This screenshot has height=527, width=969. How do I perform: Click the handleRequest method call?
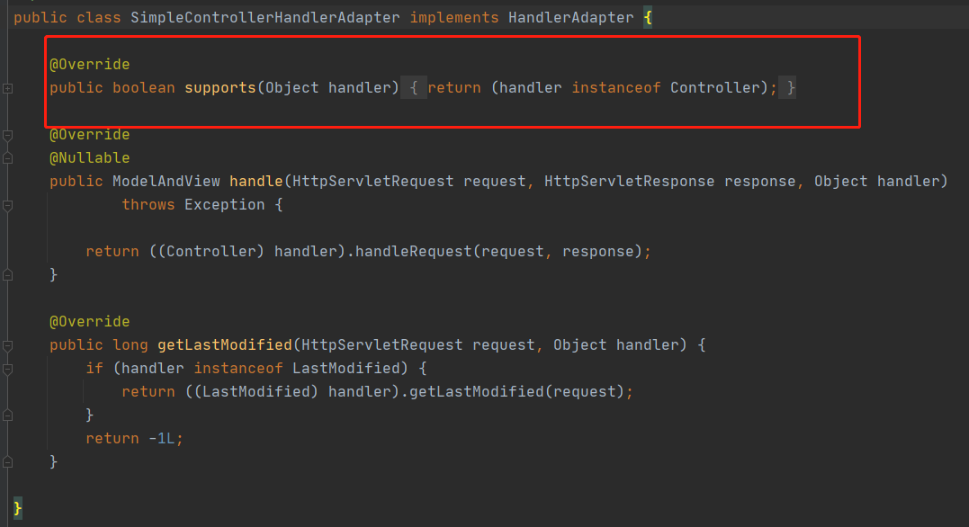pos(414,252)
